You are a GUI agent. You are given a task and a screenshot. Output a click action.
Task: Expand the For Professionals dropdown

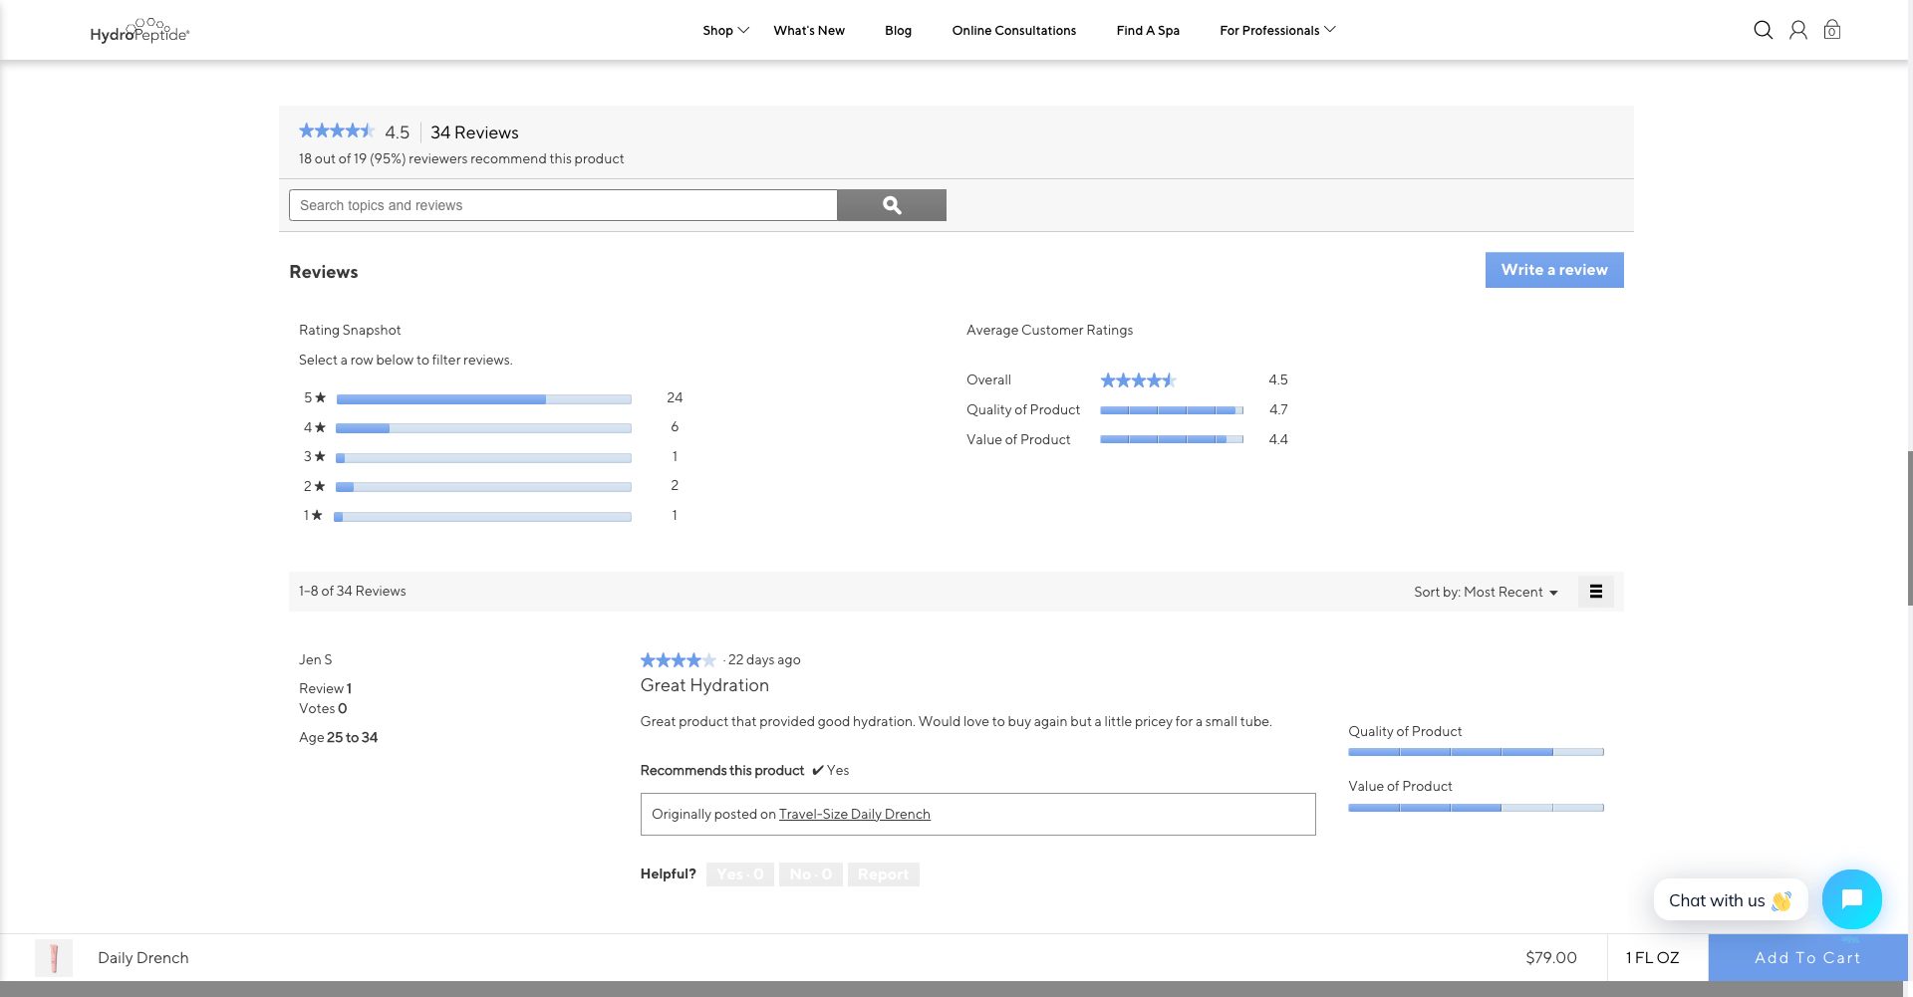click(1276, 31)
